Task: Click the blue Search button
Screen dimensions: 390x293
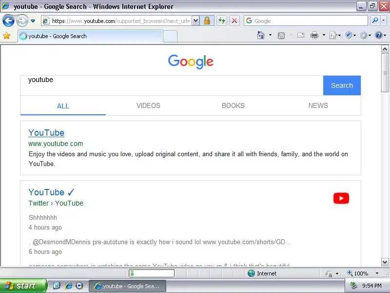Action: (x=342, y=85)
